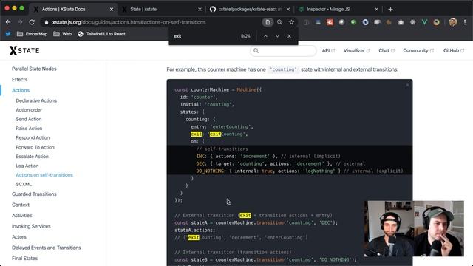Image resolution: width=473 pixels, height=266 pixels.
Task: Click the XState logo
Action: tap(24, 51)
